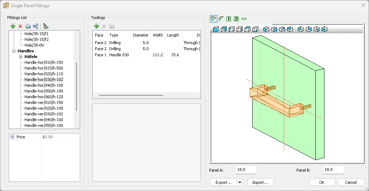Select Handle-hor/030/h-102 in the fittings tree

43,80
